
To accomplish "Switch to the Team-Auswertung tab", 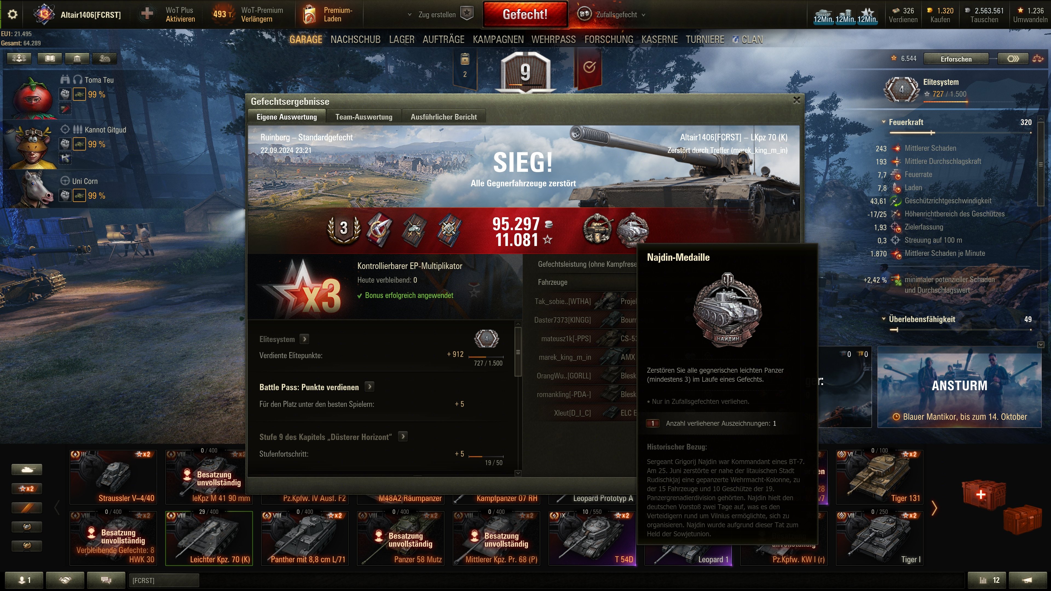I will pyautogui.click(x=363, y=117).
